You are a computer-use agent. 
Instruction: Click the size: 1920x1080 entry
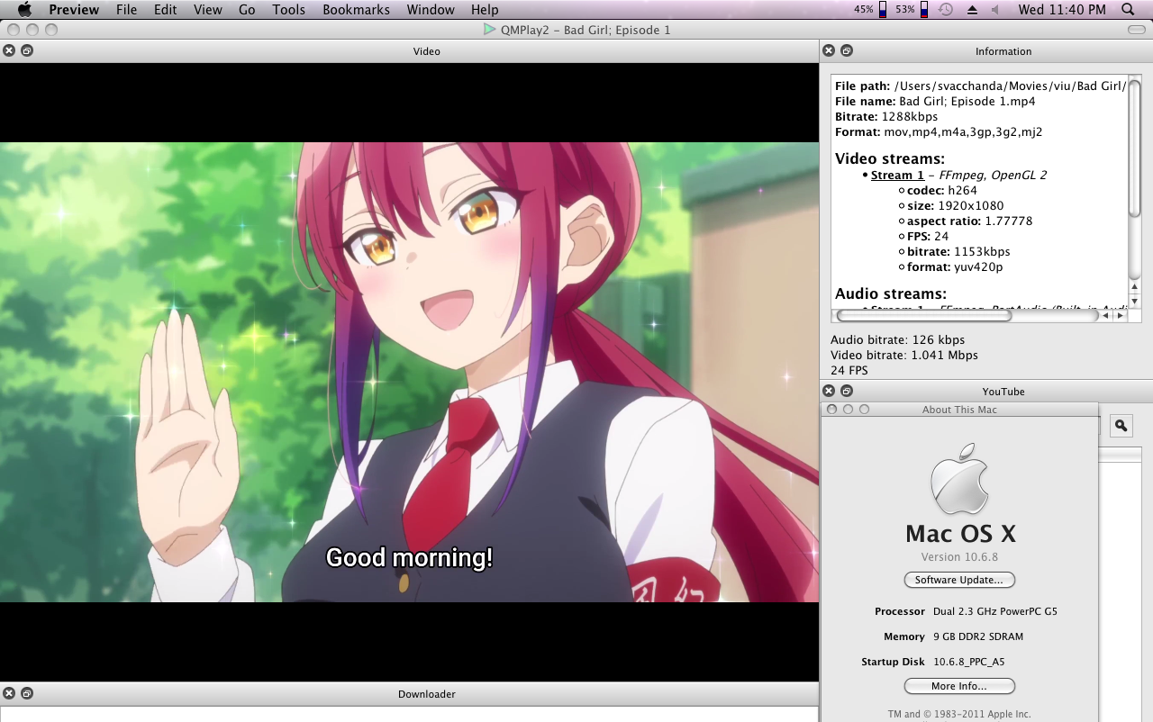coord(955,206)
